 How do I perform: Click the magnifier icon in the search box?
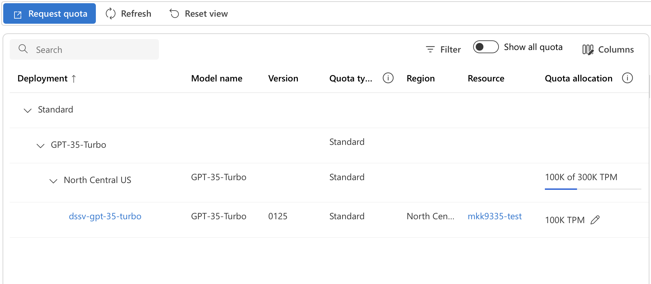coord(23,49)
